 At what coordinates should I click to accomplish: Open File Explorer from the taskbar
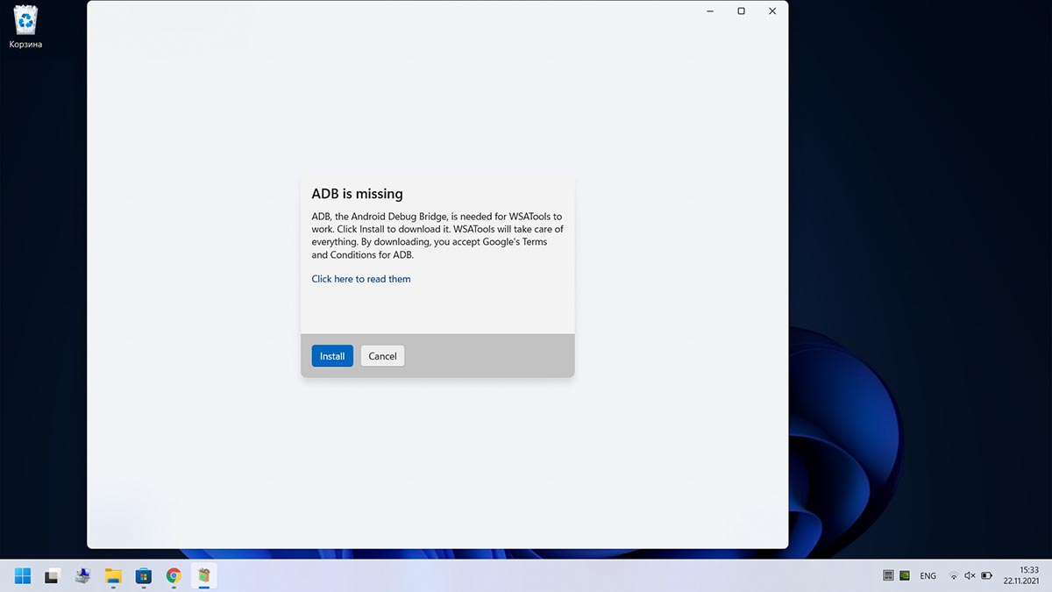click(113, 576)
